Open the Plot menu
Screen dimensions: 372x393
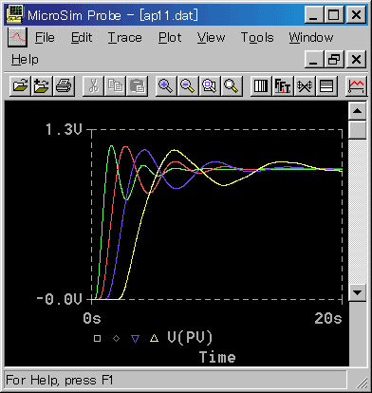click(170, 38)
